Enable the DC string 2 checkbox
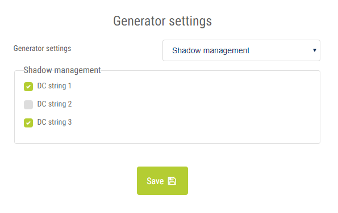The height and width of the screenshot is (213, 338). pyautogui.click(x=28, y=105)
